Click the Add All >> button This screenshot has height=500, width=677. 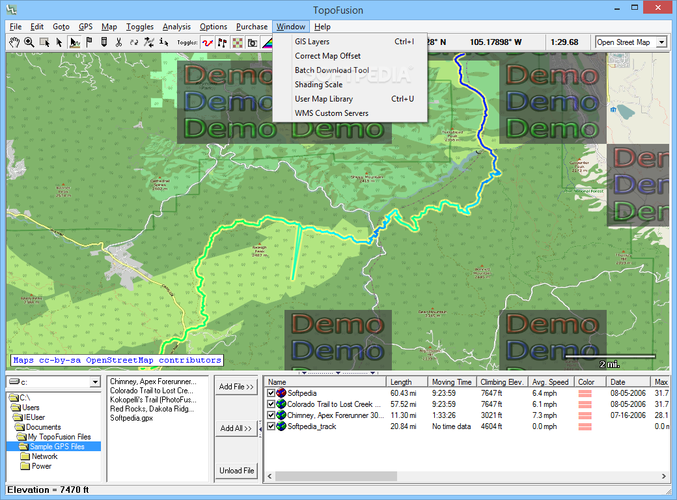point(236,428)
